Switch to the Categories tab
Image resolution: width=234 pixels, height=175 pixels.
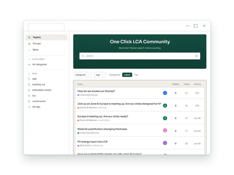click(114, 75)
